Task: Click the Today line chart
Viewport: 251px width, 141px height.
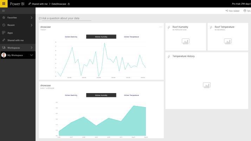Action: coord(102,60)
